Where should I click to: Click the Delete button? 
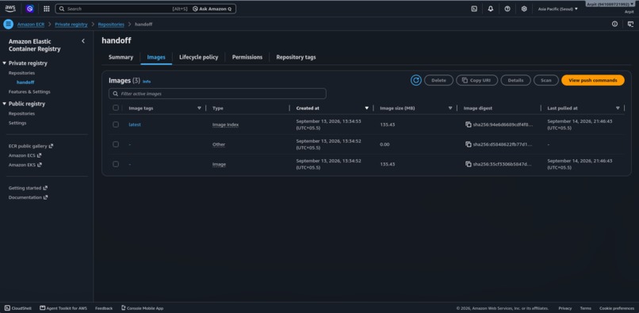click(438, 80)
